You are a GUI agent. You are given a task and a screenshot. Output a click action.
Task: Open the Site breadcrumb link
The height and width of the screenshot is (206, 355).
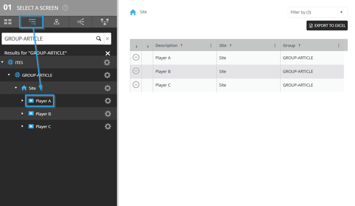(143, 12)
